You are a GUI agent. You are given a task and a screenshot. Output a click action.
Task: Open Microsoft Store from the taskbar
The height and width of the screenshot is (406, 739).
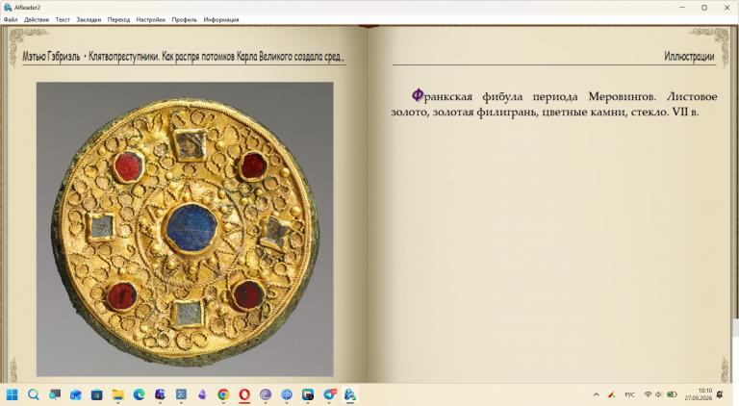click(96, 394)
